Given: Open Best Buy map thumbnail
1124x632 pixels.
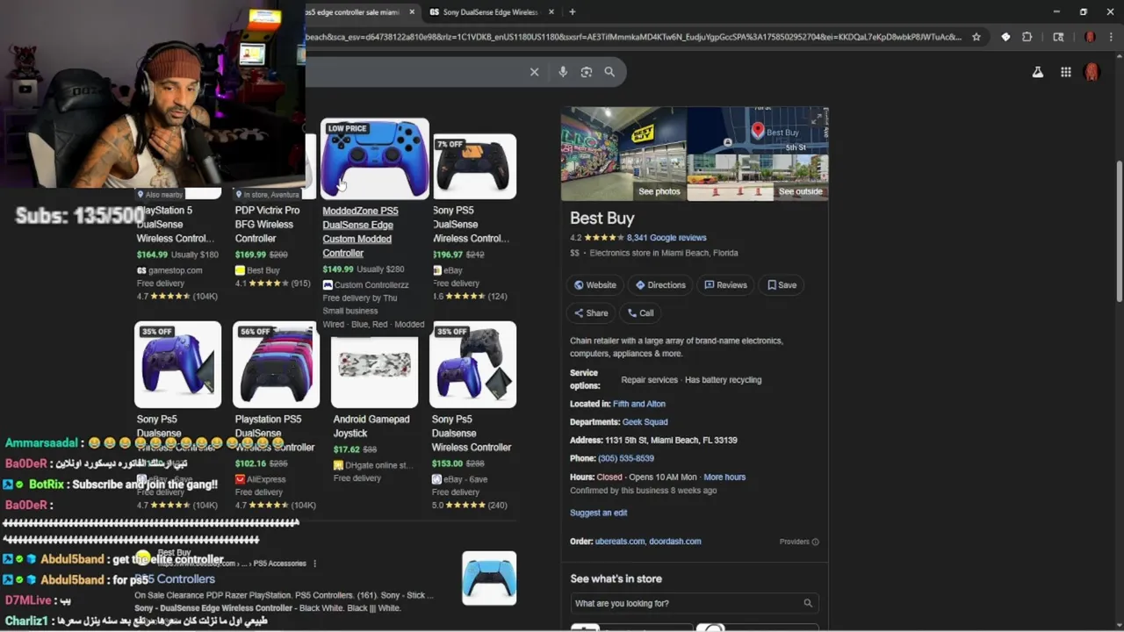Looking at the screenshot, I should click(x=758, y=131).
